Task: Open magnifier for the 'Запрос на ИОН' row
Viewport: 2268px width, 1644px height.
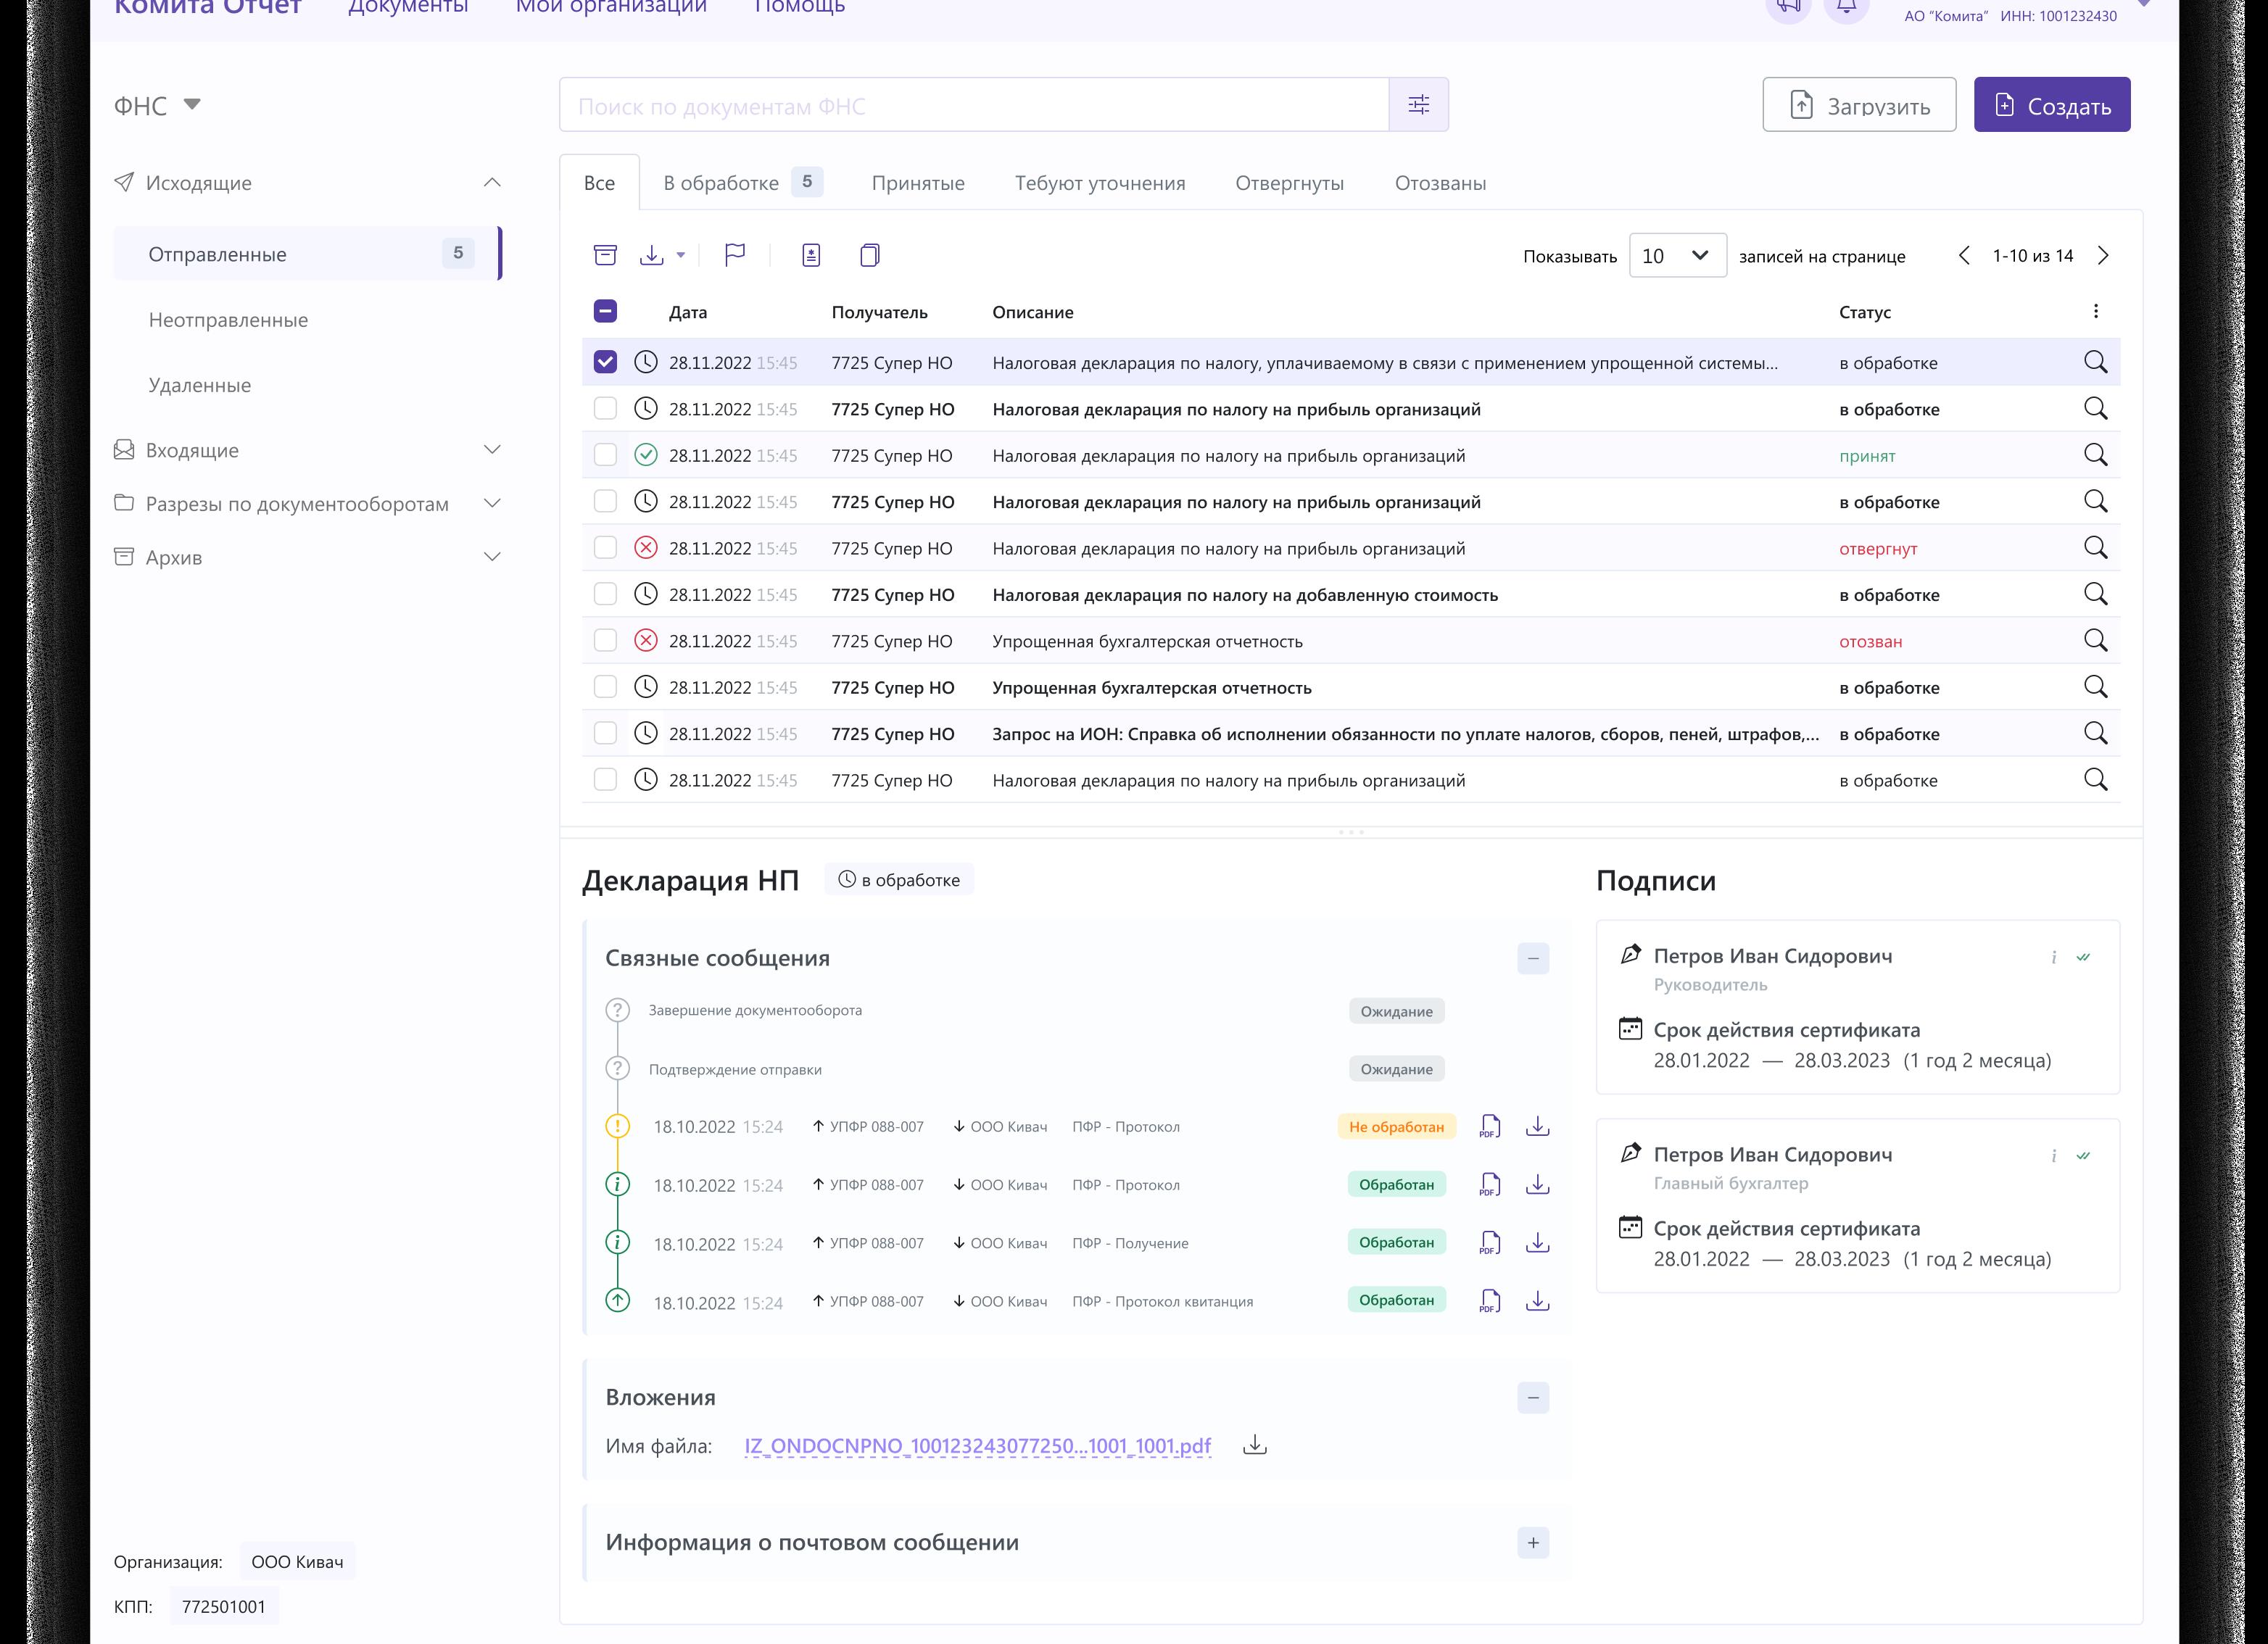Action: pyautogui.click(x=2096, y=733)
